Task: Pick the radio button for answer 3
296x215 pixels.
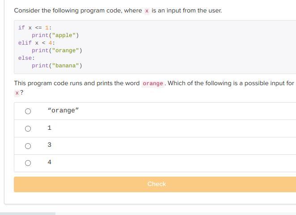Action: tap(28, 146)
